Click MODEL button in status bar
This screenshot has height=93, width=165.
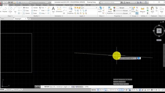[x=94, y=90]
